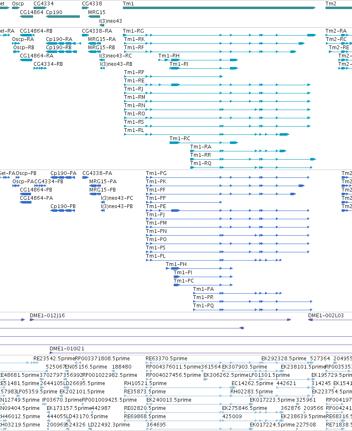Click the Cp190 gene bar

pos(63,17)
